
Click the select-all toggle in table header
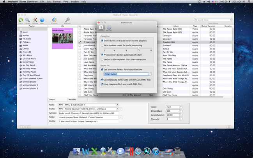click(80, 26)
